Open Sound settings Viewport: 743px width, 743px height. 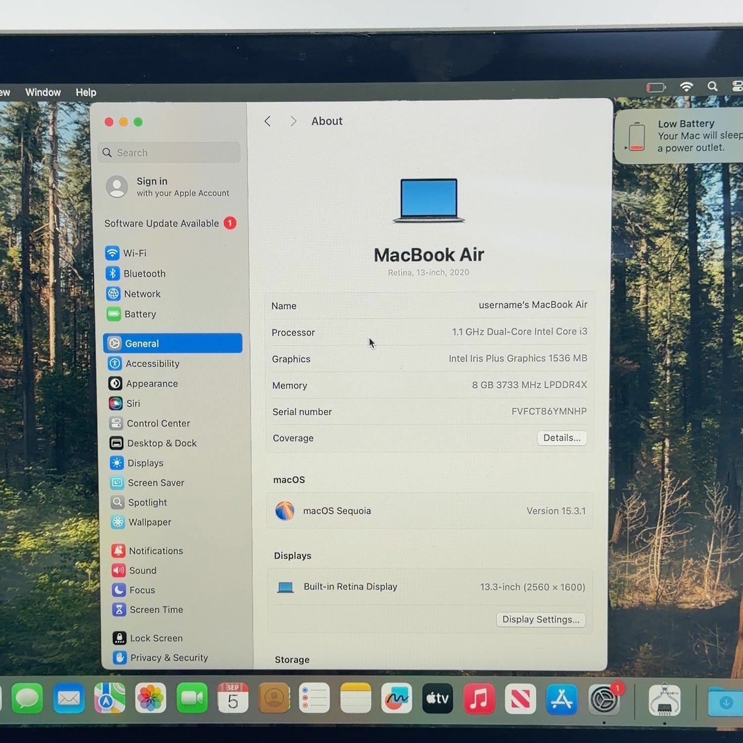(x=134, y=570)
